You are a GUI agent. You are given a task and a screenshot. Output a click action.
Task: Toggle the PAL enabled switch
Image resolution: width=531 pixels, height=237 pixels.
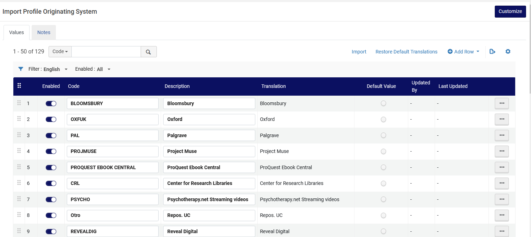point(51,135)
